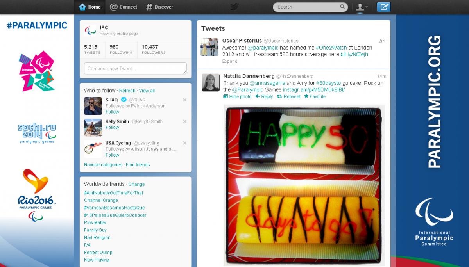Image resolution: width=469 pixels, height=267 pixels.
Task: Open the 10,437 Followers list
Action: (154, 49)
